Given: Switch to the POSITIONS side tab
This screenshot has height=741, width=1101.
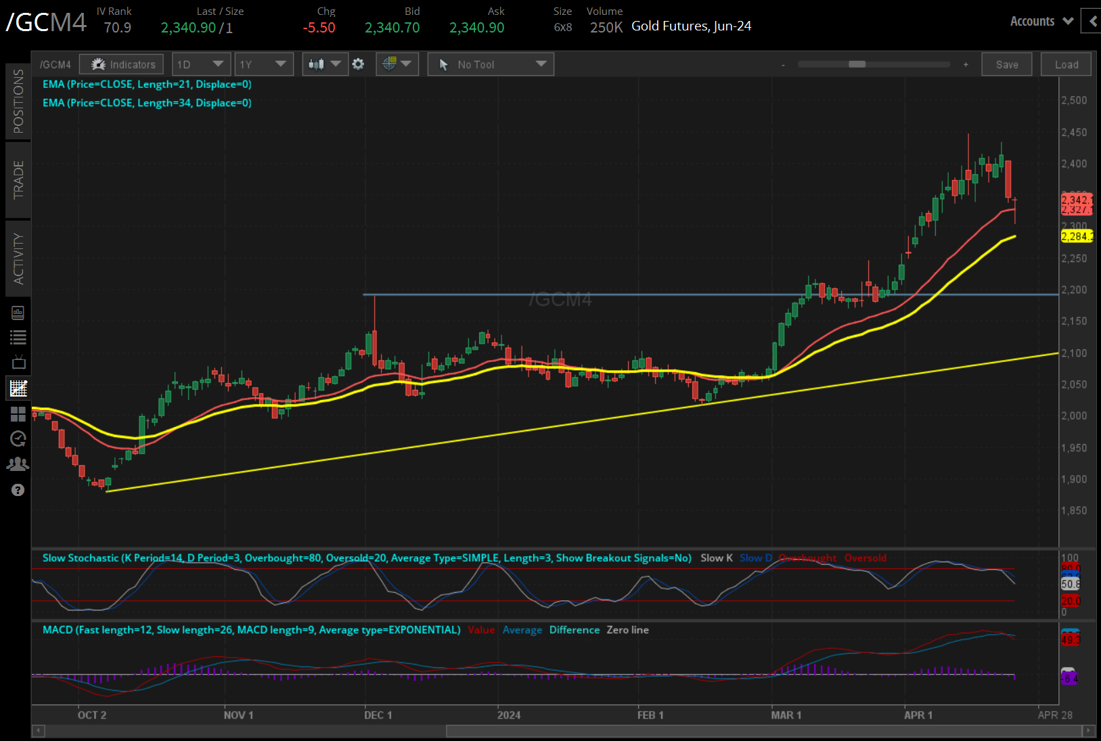Looking at the screenshot, I should [x=18, y=102].
